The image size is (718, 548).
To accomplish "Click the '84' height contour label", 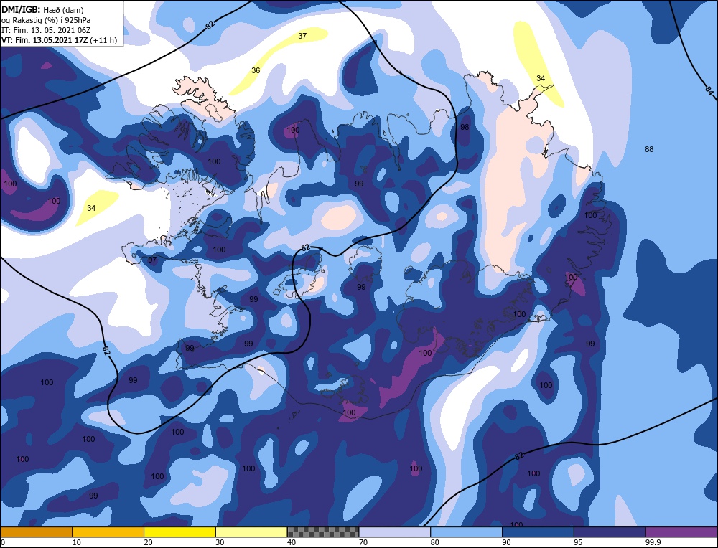I will (709, 90).
